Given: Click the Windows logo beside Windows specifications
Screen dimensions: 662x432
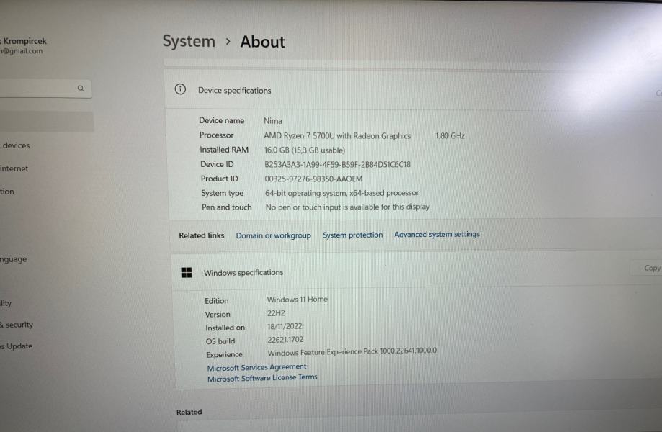Looking at the screenshot, I should click(186, 273).
